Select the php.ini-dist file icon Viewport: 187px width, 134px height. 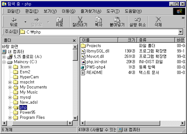click(x=83, y=62)
